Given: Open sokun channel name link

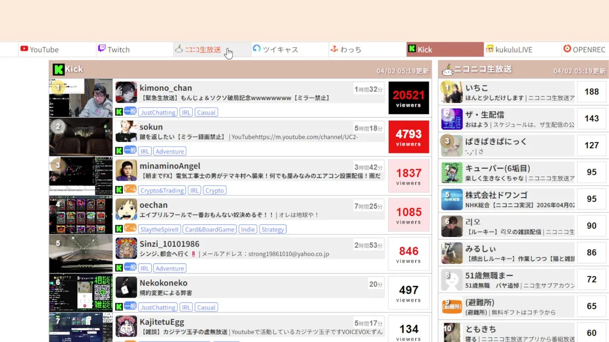Looking at the screenshot, I should [151, 127].
